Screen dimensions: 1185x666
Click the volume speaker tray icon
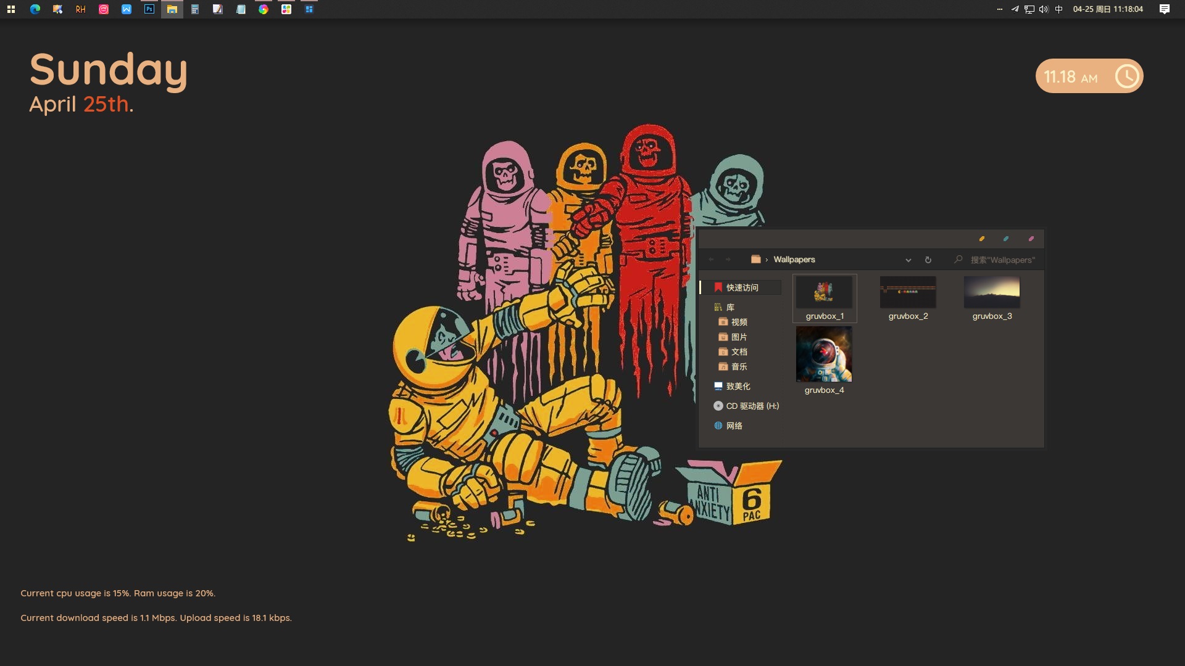click(x=1043, y=9)
